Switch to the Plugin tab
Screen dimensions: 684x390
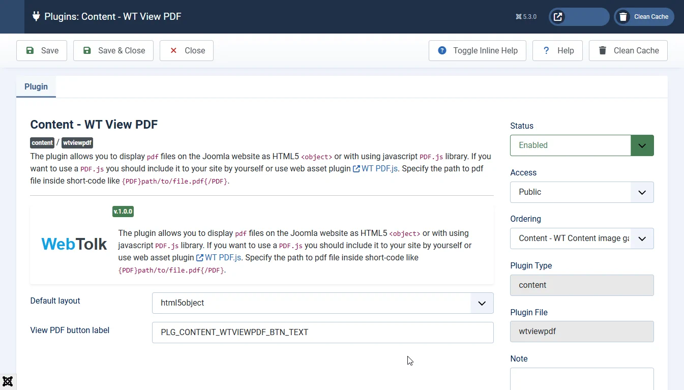click(x=36, y=86)
